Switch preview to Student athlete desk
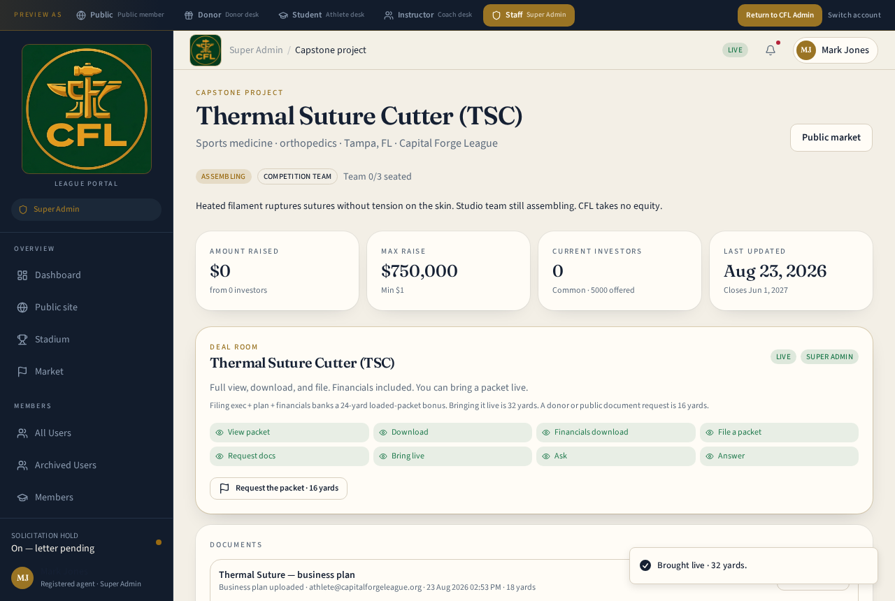The width and height of the screenshot is (895, 601). point(322,15)
